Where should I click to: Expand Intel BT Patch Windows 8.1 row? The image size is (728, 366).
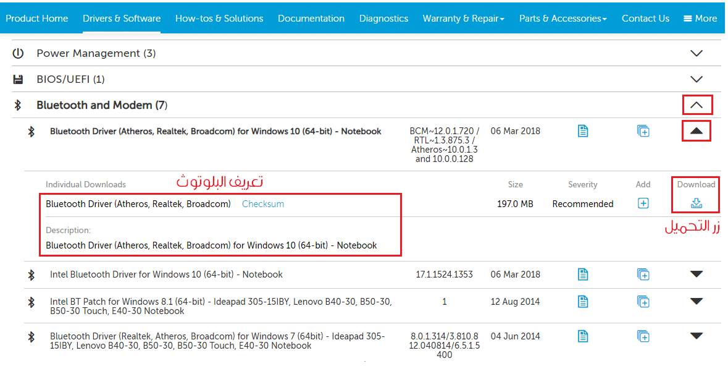click(697, 301)
